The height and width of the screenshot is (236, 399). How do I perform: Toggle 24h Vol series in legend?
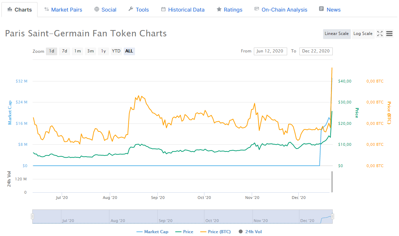click(250, 232)
